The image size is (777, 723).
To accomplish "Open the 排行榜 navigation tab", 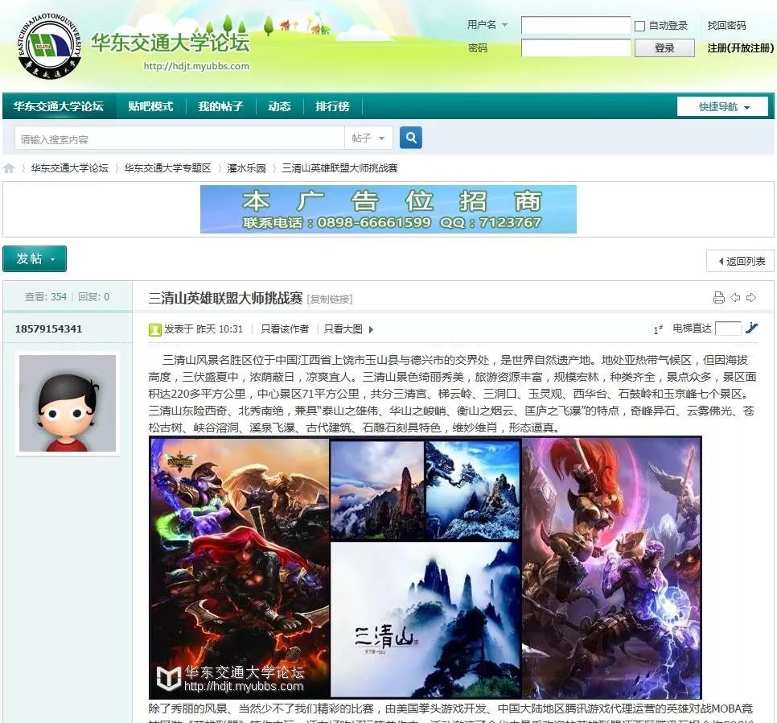I will [333, 105].
